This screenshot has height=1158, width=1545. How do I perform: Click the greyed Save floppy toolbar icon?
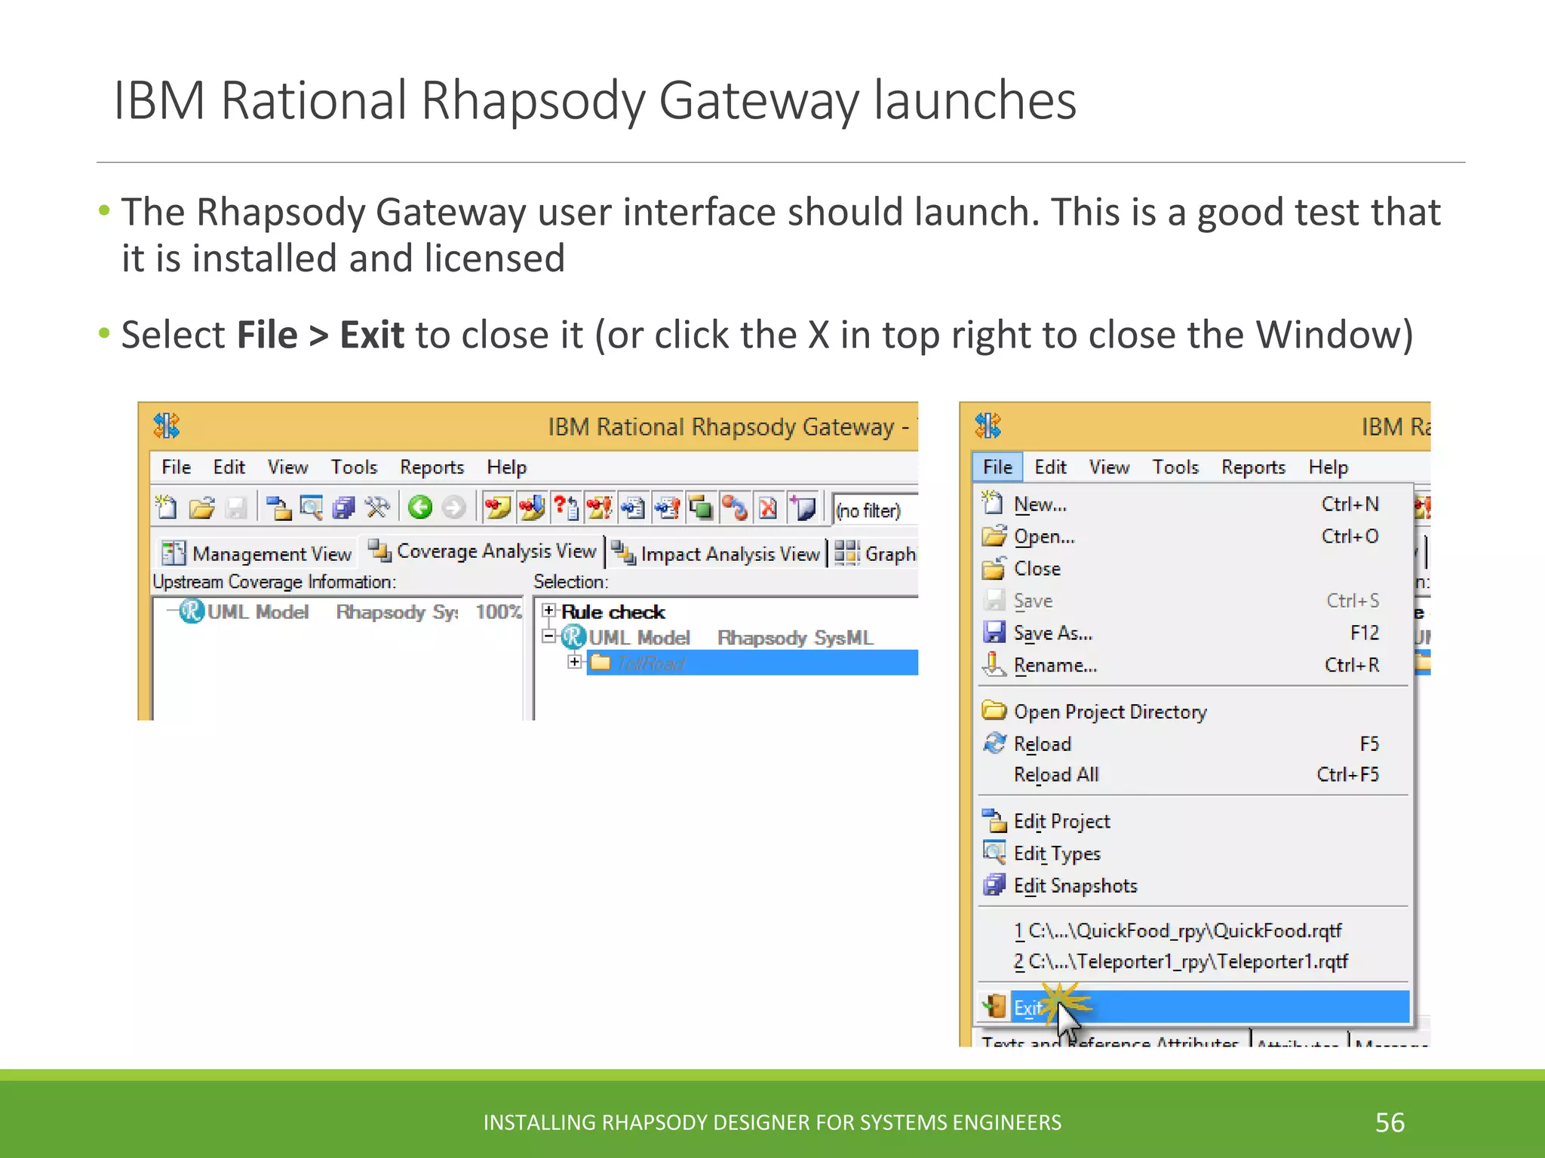pyautogui.click(x=236, y=507)
